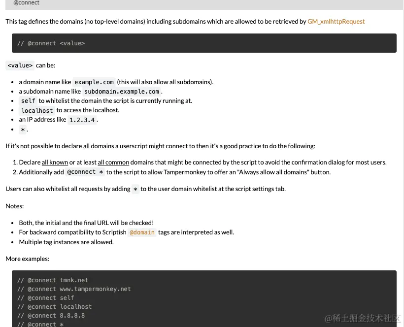Open the GM_xmlhttpRequest link
Image resolution: width=404 pixels, height=327 pixels.
click(x=336, y=21)
